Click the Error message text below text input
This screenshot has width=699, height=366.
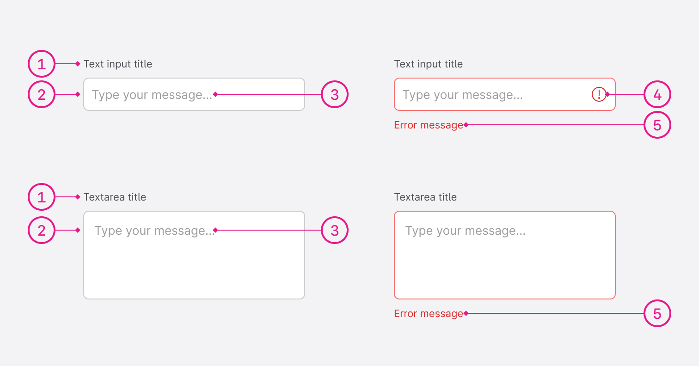[x=429, y=125]
